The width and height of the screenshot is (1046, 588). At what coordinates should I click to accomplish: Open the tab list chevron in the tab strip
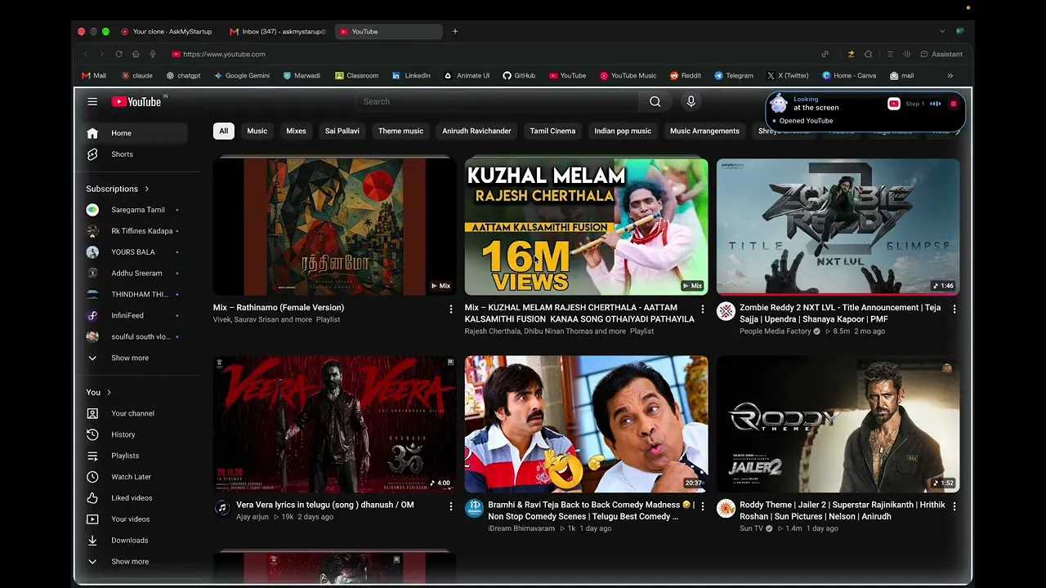(941, 32)
